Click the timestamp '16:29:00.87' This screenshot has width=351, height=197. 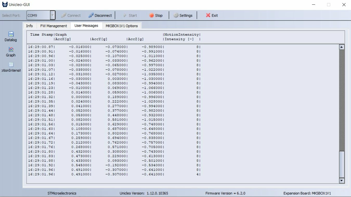pos(41,47)
